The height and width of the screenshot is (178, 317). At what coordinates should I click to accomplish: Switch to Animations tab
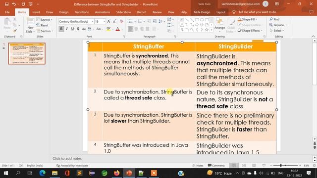(x=103, y=12)
